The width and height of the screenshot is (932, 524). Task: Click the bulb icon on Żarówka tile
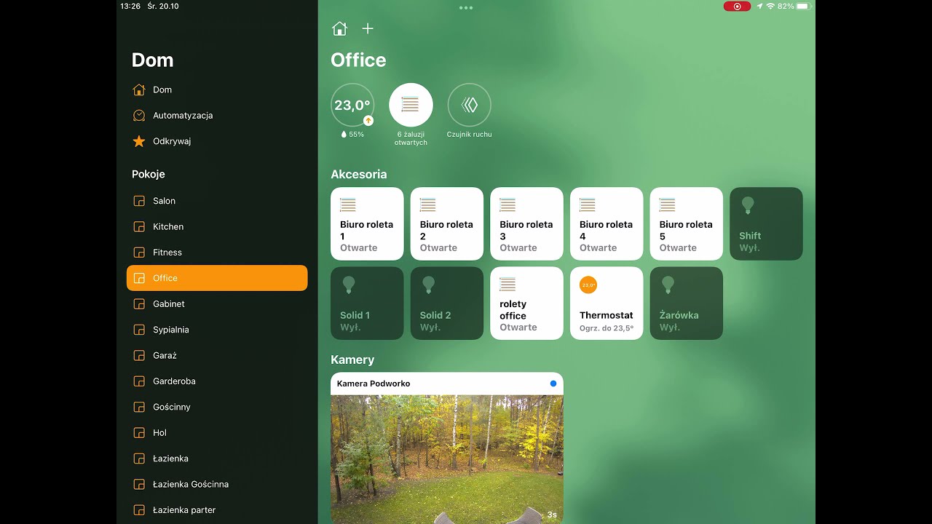click(x=668, y=285)
